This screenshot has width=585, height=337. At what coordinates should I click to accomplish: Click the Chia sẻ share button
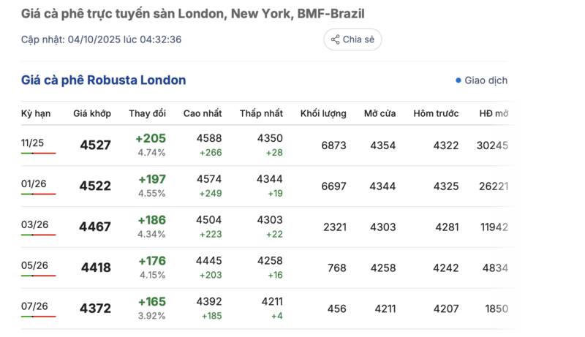pos(352,39)
